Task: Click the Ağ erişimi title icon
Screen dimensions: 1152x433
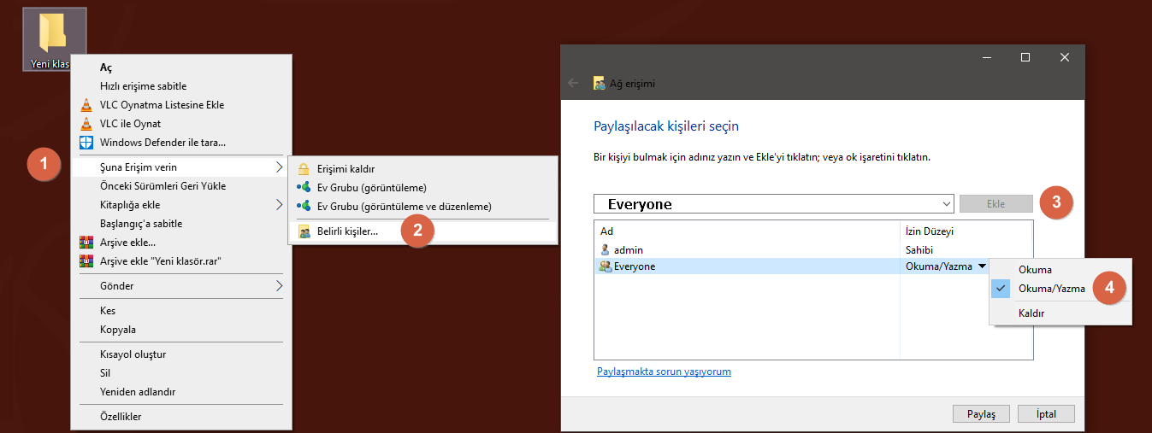Action: pos(600,84)
